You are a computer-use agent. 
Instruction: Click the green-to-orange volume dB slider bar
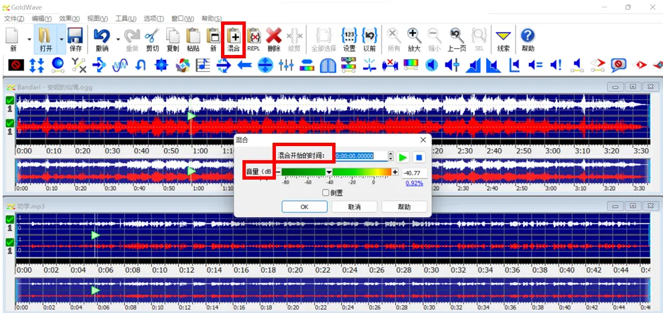(337, 172)
